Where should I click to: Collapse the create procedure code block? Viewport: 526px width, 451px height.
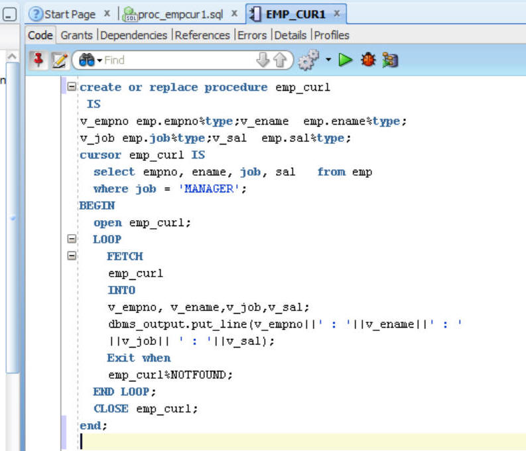pos(72,87)
